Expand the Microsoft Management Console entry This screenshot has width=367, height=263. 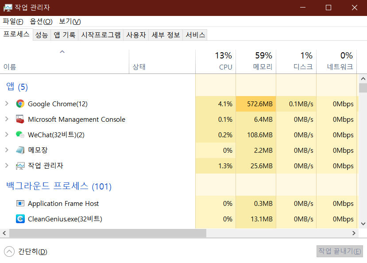coord(8,119)
